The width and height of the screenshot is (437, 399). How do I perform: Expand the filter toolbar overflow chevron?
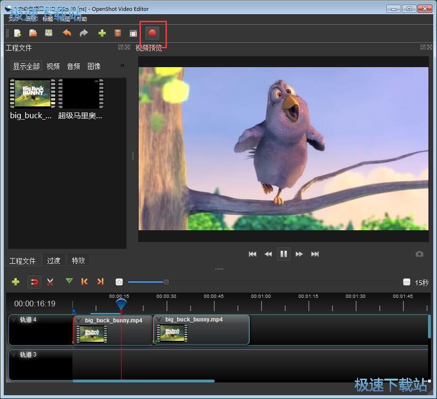tap(122, 66)
